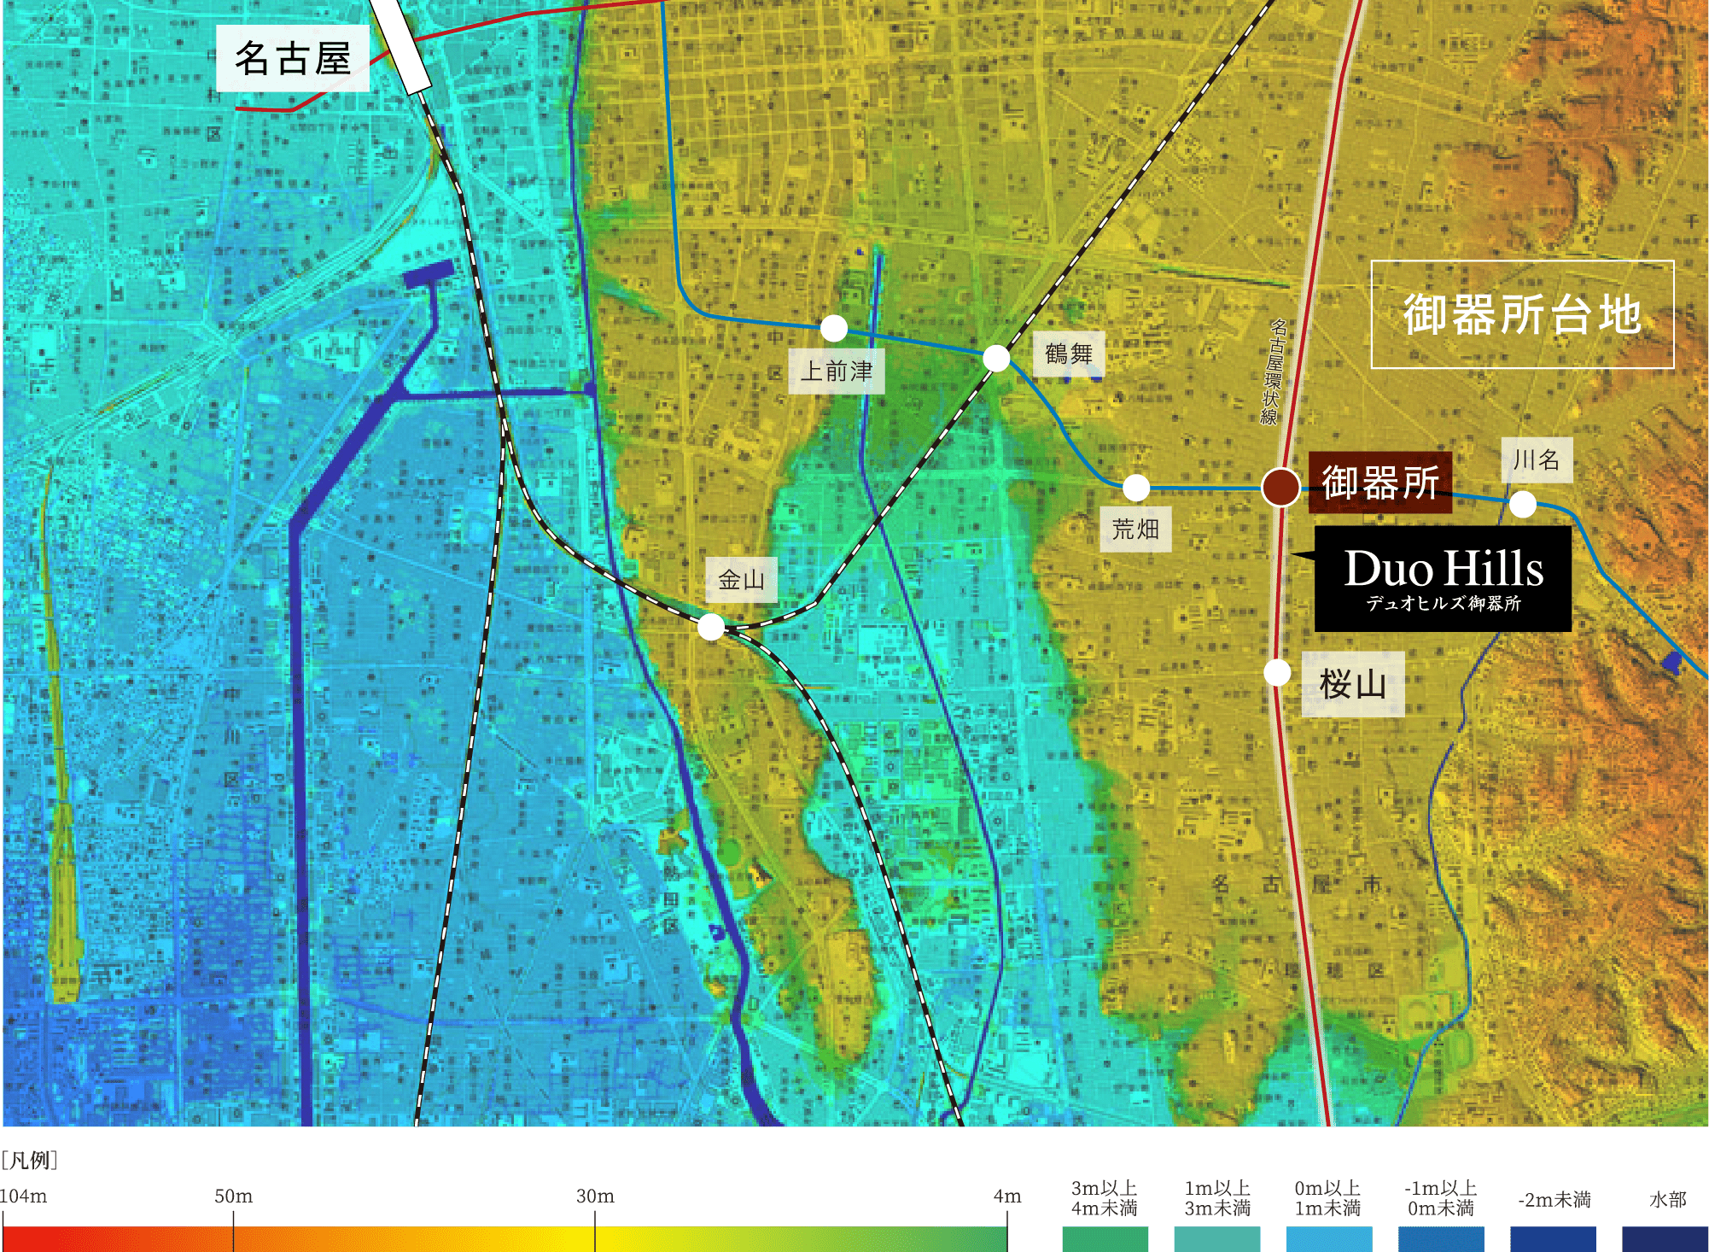Click the -2m未満 legend text
This screenshot has width=1709, height=1252.
[1554, 1200]
